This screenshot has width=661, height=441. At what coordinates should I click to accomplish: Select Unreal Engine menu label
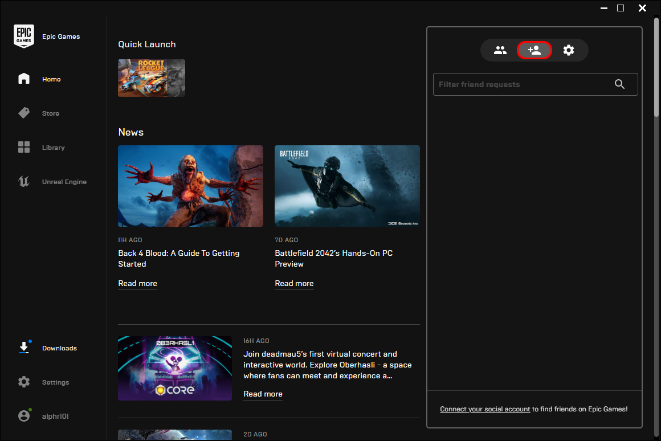64,182
